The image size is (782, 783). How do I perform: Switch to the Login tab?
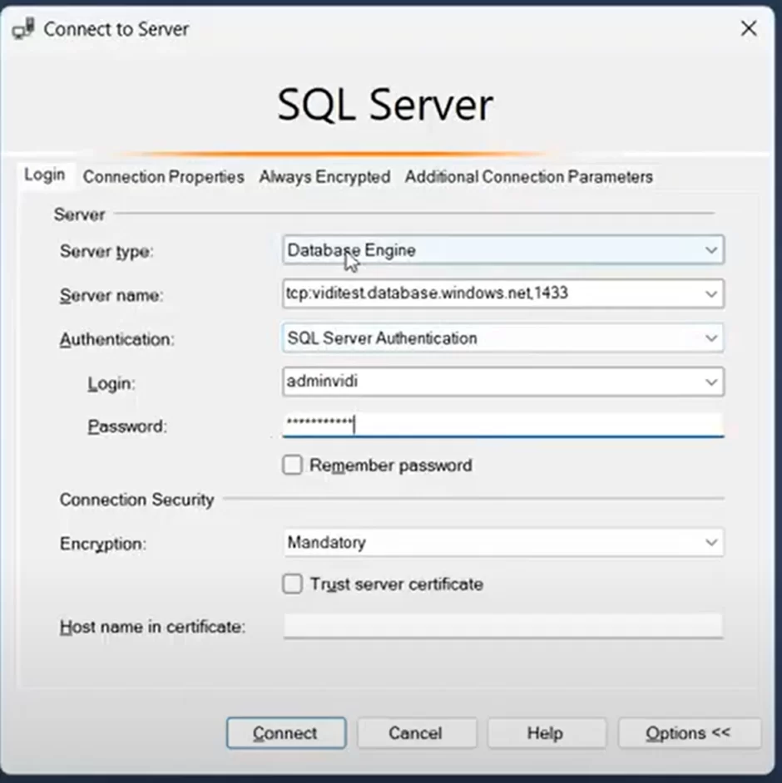[x=44, y=175]
